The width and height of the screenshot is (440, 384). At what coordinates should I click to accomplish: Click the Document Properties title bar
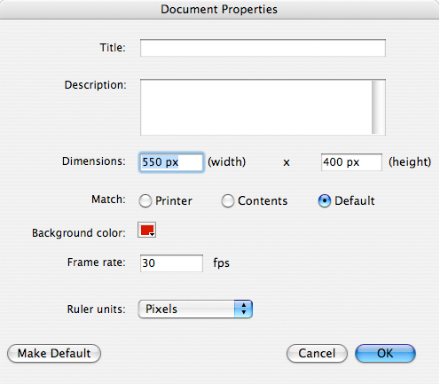tap(219, 10)
